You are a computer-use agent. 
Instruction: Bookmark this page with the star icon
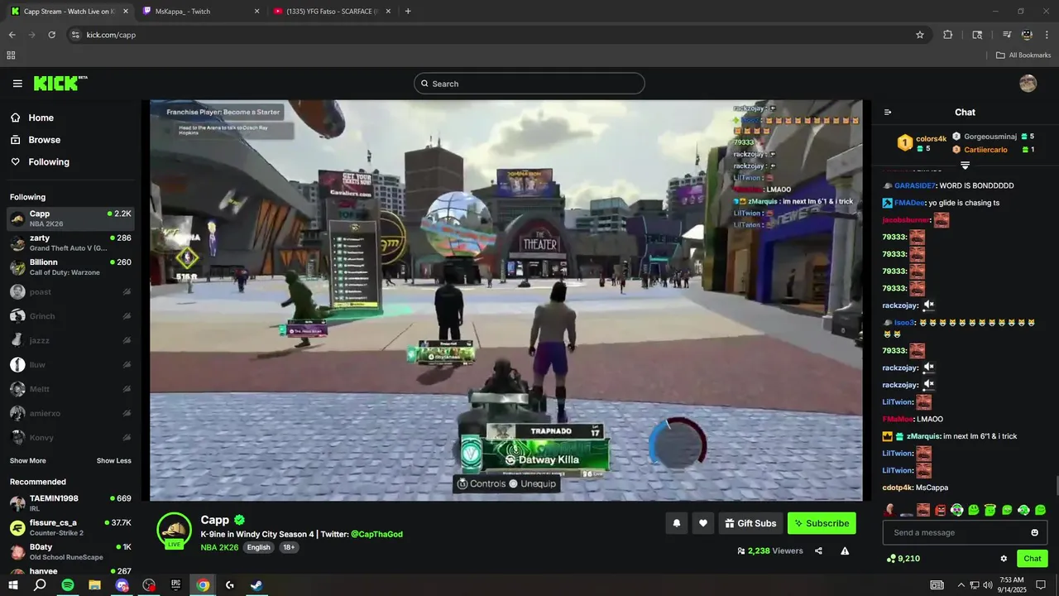pos(919,35)
